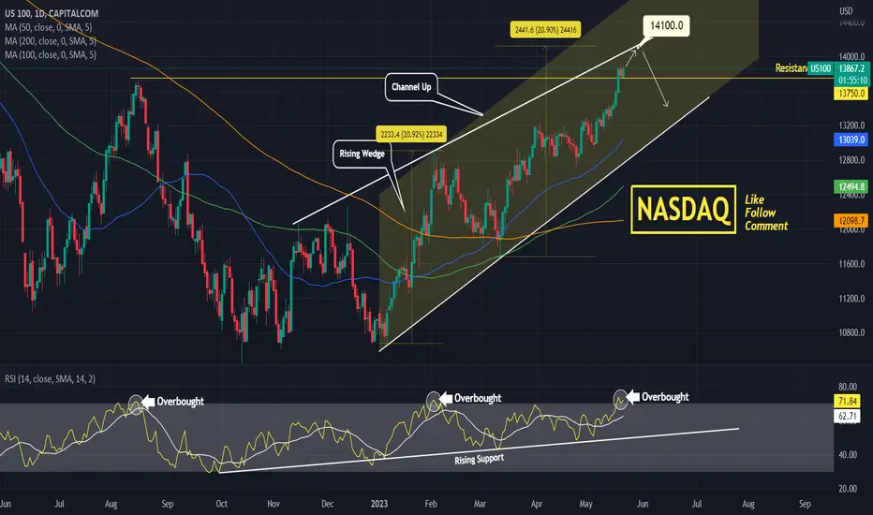The width and height of the screenshot is (873, 515).
Task: Click the 13867.2 last price label
Action: 851,68
